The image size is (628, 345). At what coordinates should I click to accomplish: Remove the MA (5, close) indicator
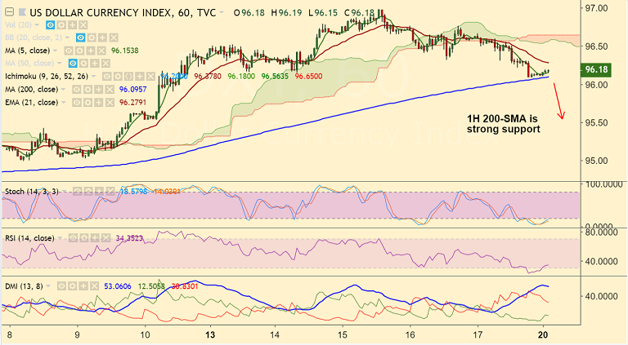click(x=101, y=51)
